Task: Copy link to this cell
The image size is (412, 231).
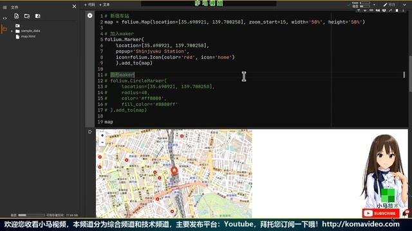Action: tap(371, 10)
